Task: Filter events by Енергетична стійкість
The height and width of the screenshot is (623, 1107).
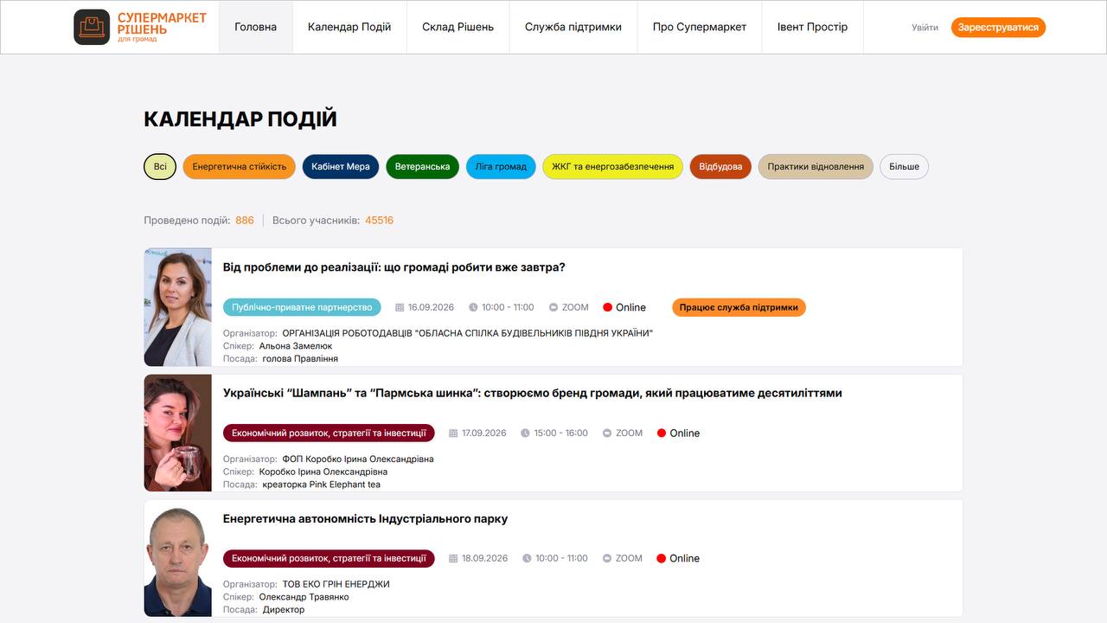Action: point(240,167)
